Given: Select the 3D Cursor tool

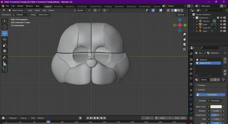Looking at the screenshot, I should (5, 27).
